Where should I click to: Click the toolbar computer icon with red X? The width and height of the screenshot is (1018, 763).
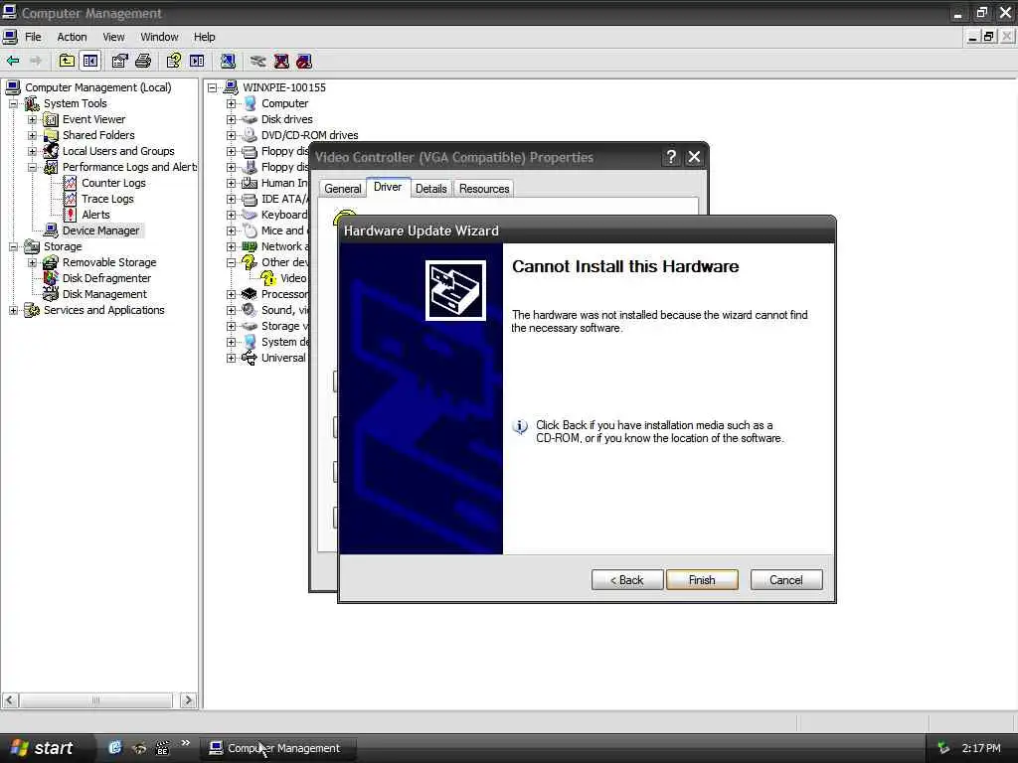(x=281, y=61)
